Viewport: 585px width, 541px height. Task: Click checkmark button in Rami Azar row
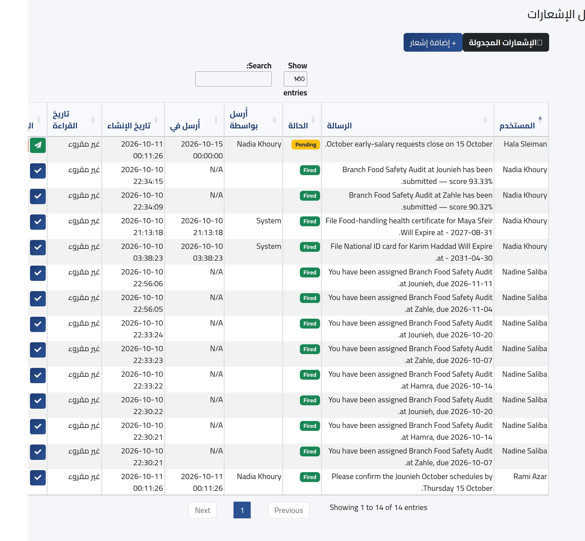pos(38,478)
